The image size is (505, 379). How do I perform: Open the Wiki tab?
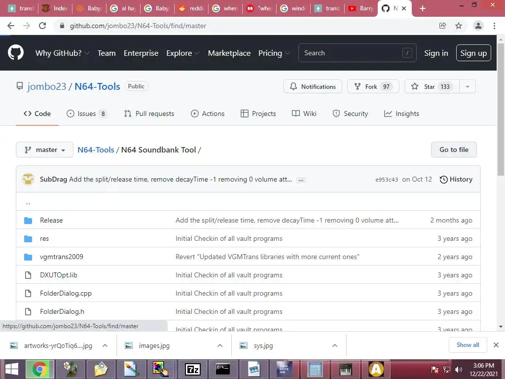(304, 114)
